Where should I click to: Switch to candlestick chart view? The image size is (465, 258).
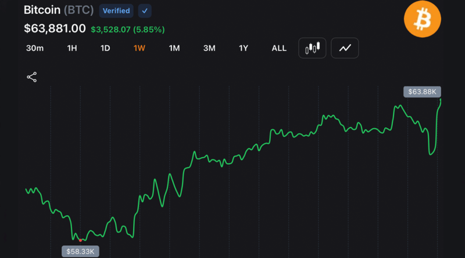[312, 48]
